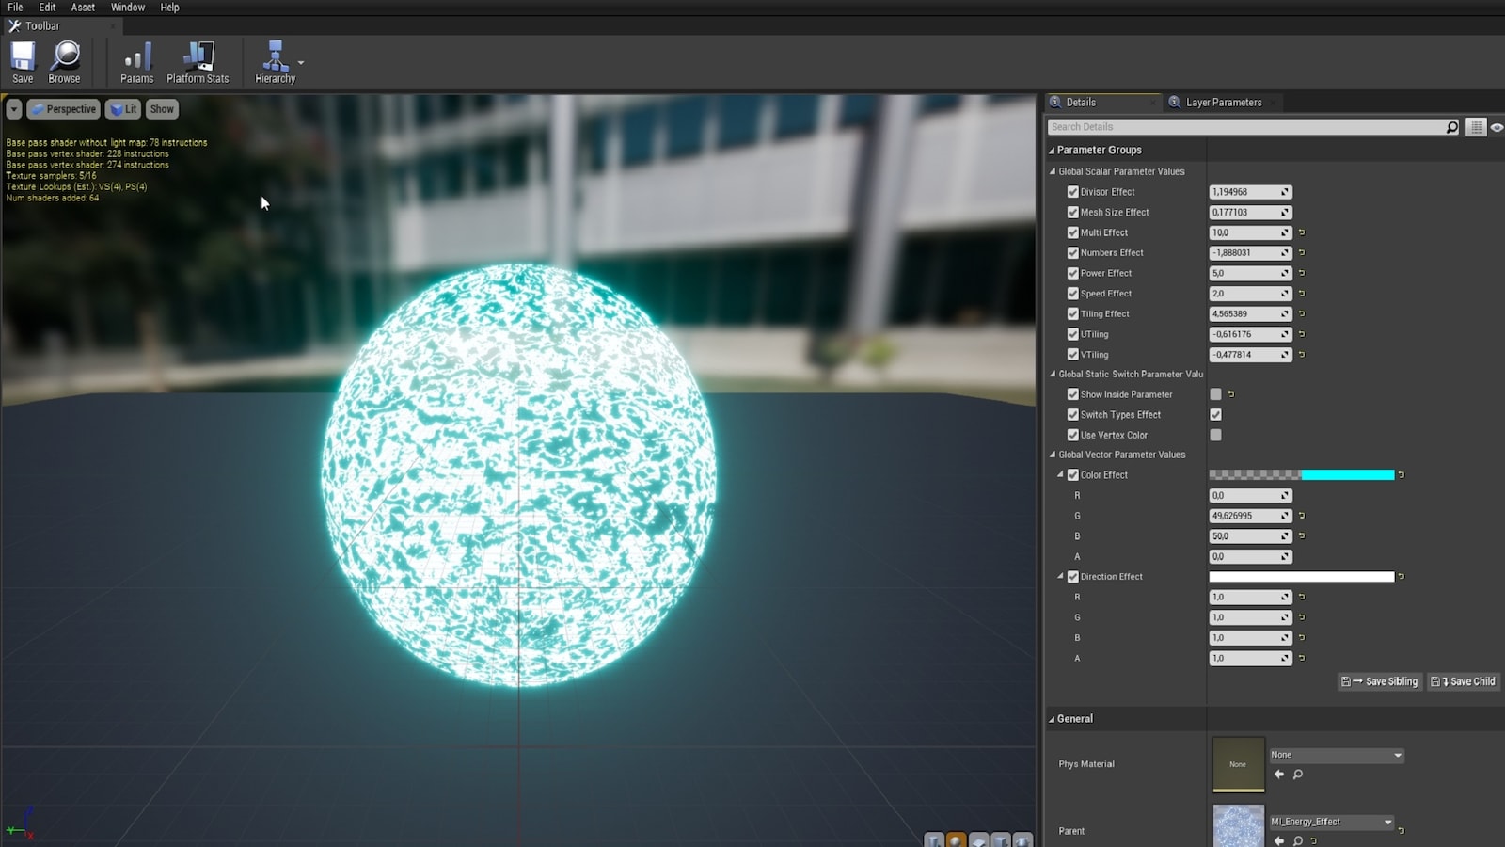Click the Lit viewport mode button

(x=123, y=108)
